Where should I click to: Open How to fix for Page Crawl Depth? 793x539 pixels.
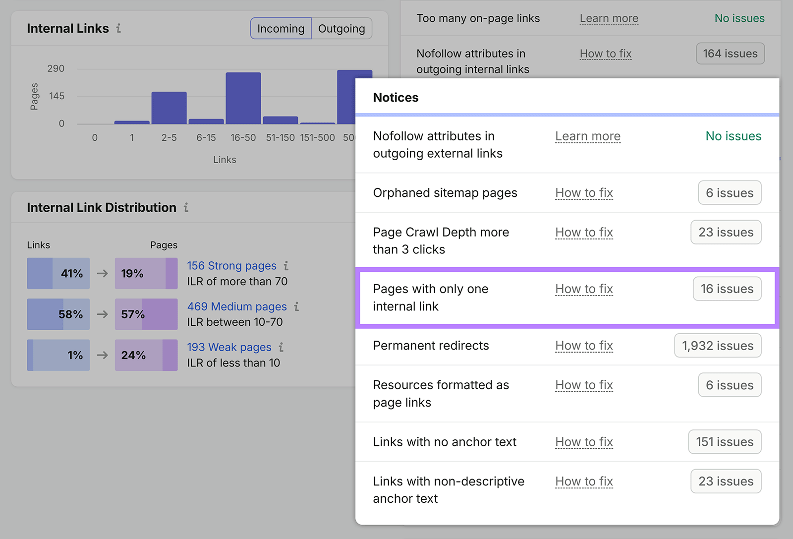tap(584, 233)
